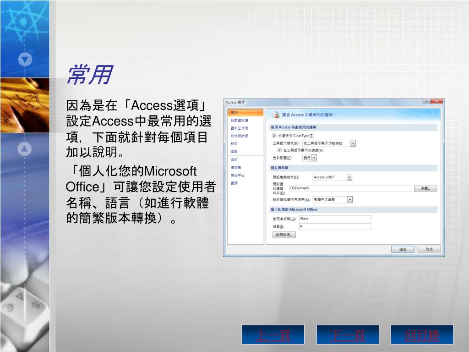This screenshot has height=352, width=469.
Task: Open the 預設檔案格式 Access 2007 dropdown
Action: [x=349, y=177]
